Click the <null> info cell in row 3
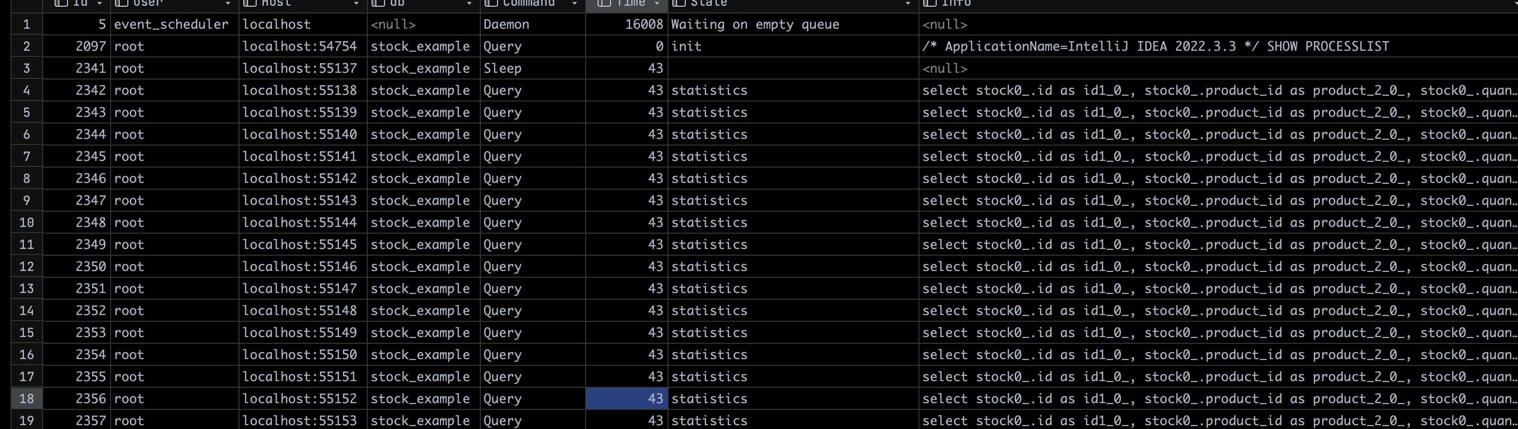The width and height of the screenshot is (1518, 429). (x=1218, y=68)
